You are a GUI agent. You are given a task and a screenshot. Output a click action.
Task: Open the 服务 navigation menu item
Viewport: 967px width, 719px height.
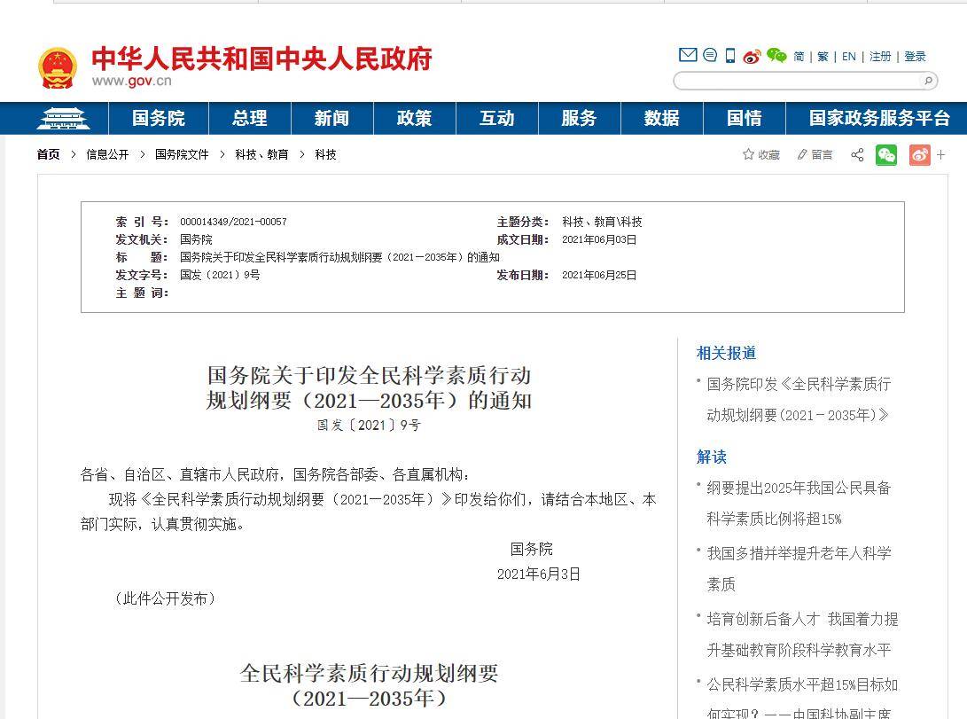tap(579, 118)
